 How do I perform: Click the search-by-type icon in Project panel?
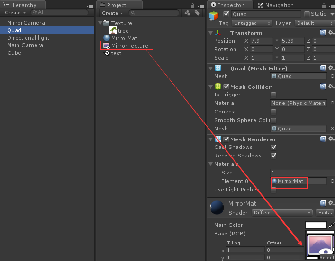(188, 13)
